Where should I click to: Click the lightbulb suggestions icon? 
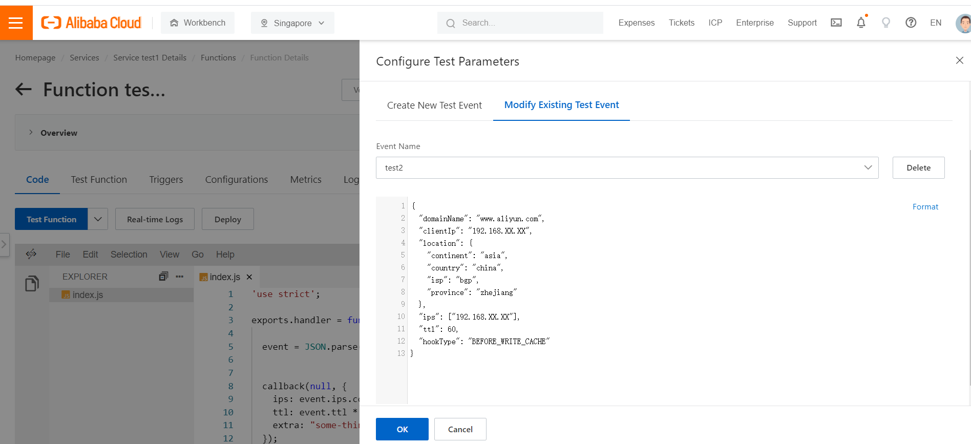tap(885, 23)
